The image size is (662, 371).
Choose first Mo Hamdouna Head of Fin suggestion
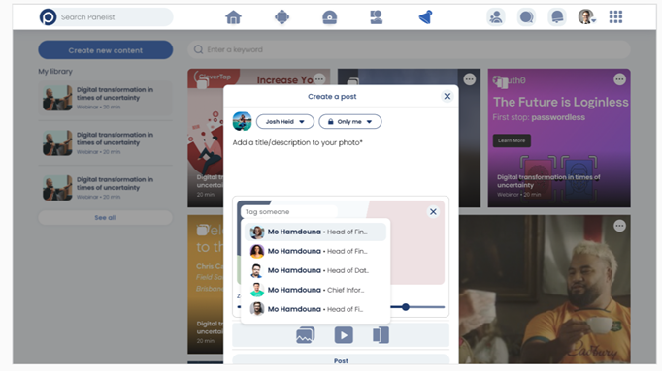(315, 232)
